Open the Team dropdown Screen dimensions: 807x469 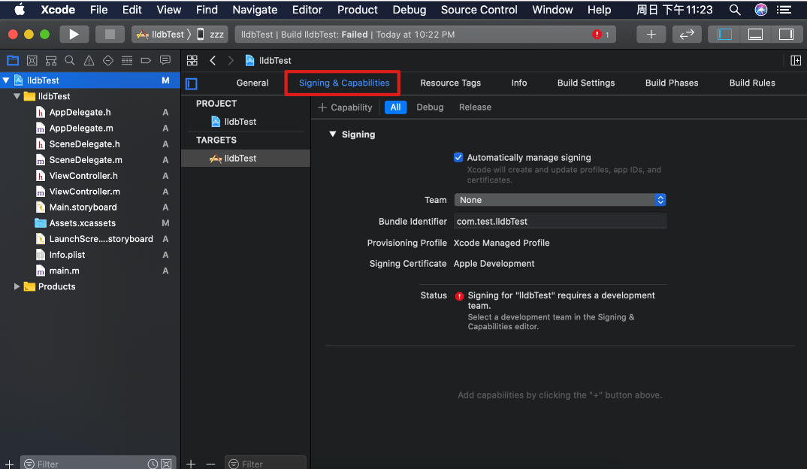pyautogui.click(x=560, y=200)
